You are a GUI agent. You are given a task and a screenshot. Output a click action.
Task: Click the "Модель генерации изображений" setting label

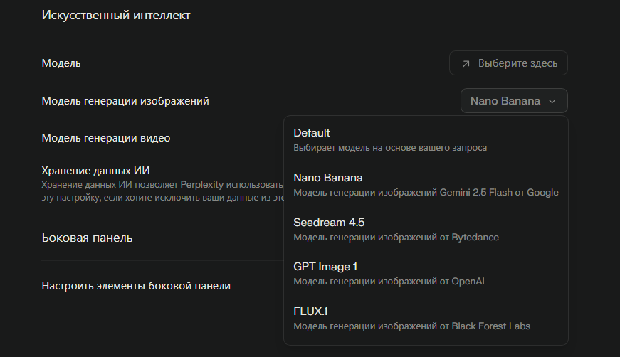point(125,101)
